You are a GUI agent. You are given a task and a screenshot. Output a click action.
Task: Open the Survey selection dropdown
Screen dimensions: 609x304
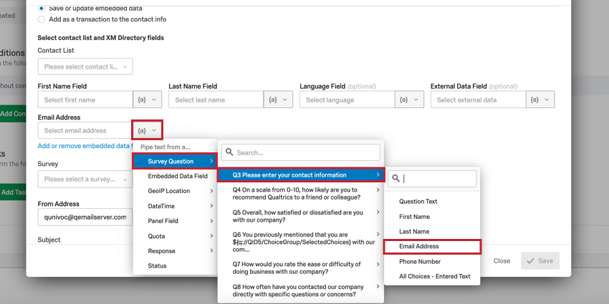click(x=85, y=180)
